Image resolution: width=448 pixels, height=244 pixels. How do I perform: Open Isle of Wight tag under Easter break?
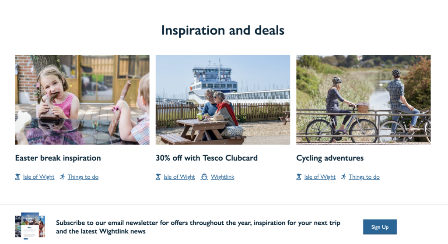tap(38, 177)
